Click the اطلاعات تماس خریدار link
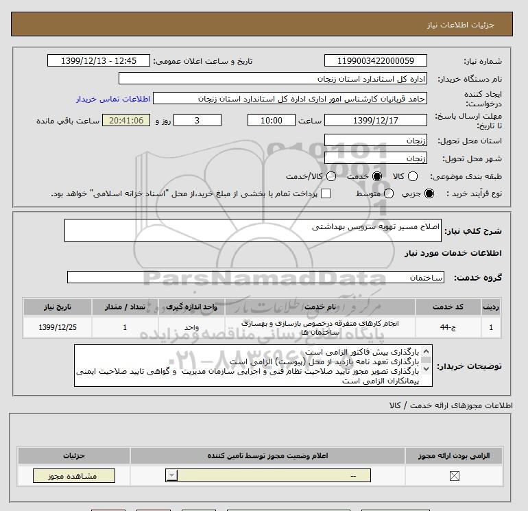The height and width of the screenshot is (511, 528). point(113,99)
